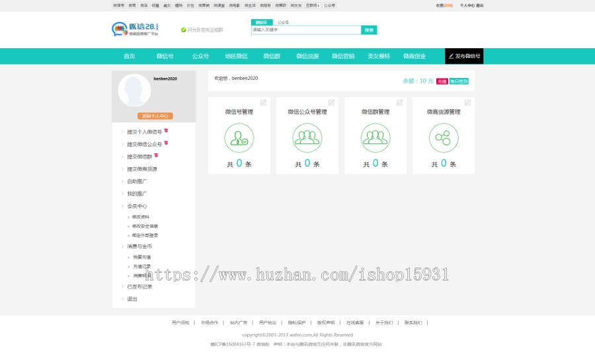Open 公众号 in the teal navigation bar
595x352 pixels.
pos(200,56)
